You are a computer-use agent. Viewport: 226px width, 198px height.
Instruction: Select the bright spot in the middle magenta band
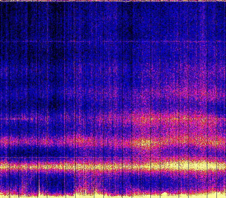[144, 143]
